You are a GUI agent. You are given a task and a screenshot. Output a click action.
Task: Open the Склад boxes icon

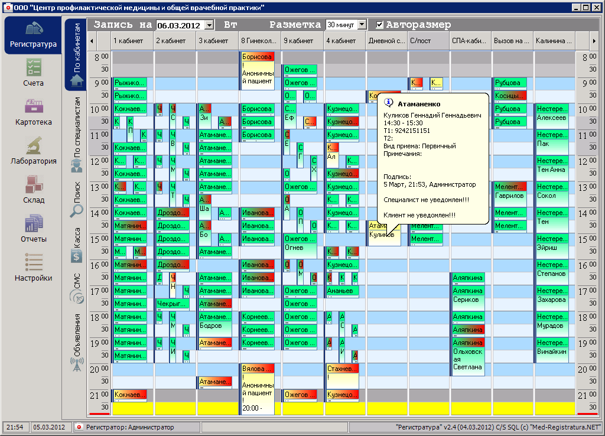(x=34, y=184)
